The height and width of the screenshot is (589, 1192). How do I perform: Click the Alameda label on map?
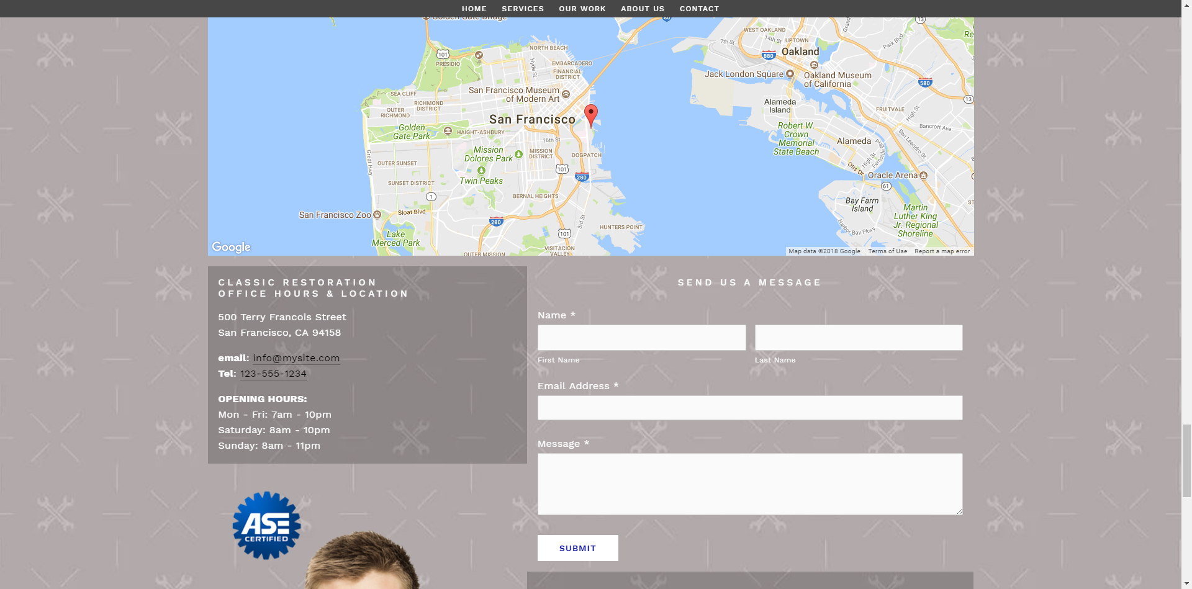pos(854,141)
